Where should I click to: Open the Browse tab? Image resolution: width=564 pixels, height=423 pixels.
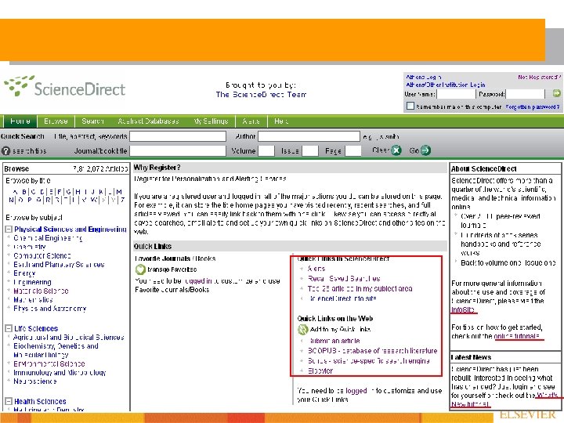click(x=56, y=121)
